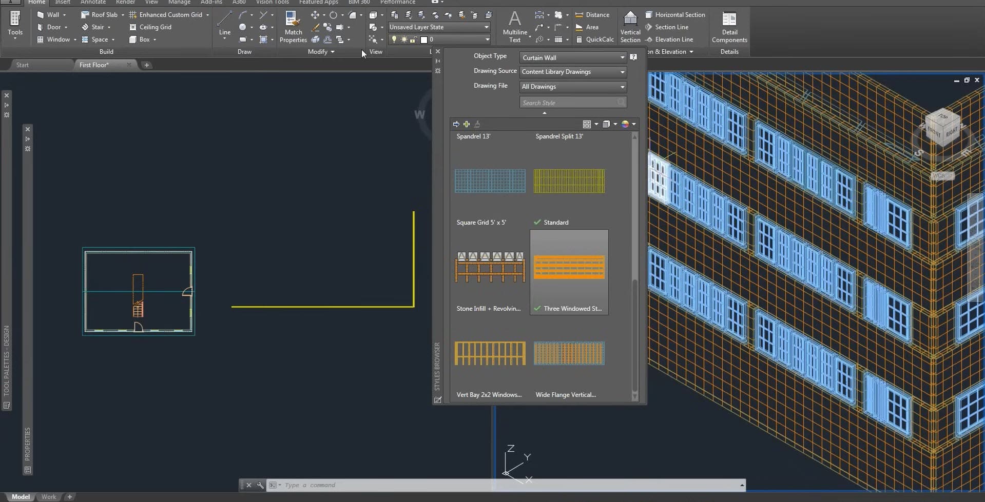This screenshot has height=502, width=985.
Task: Click the green plus add style icon
Action: pos(467,124)
